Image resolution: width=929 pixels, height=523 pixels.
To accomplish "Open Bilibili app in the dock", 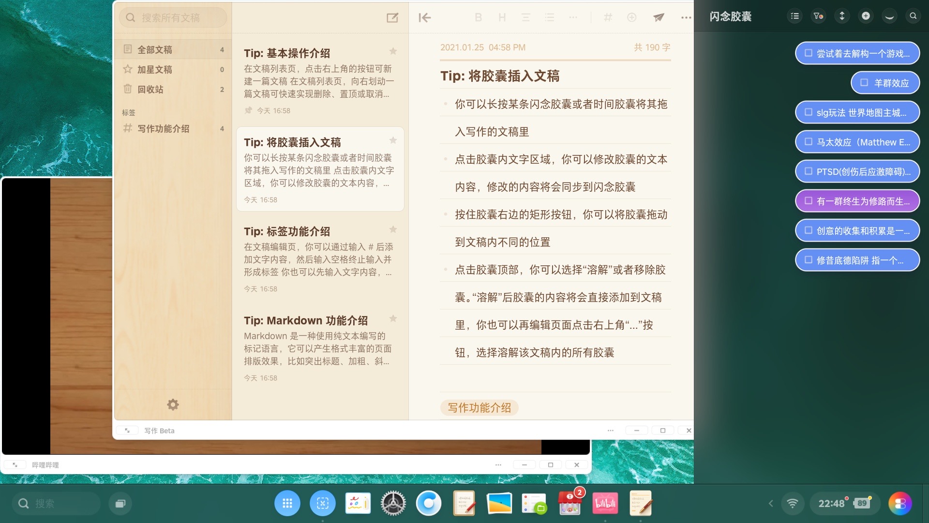I will coord(605,504).
